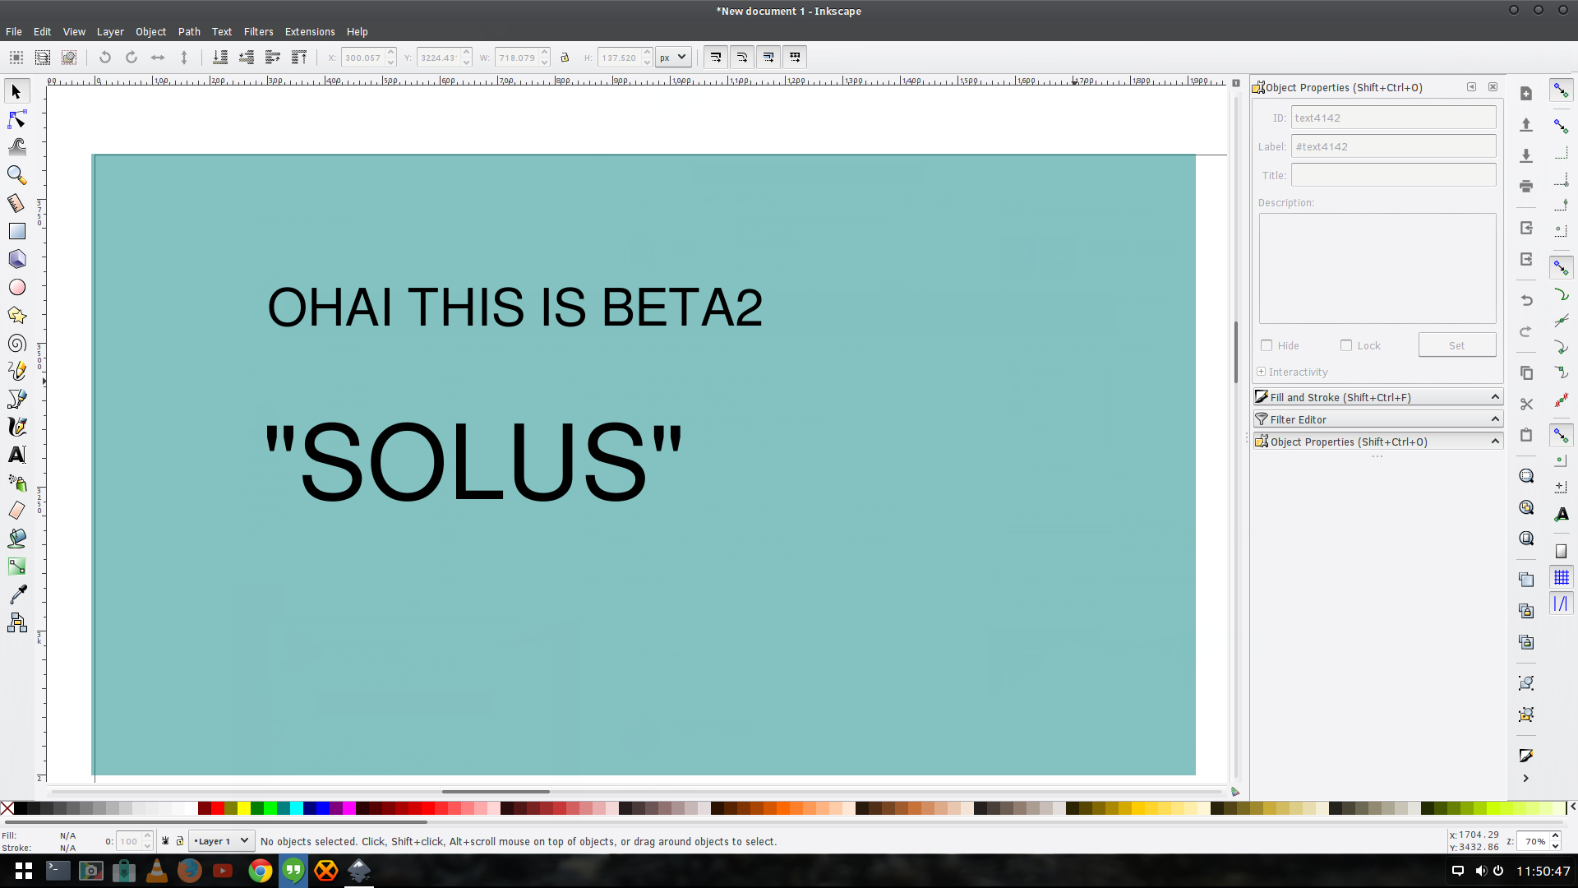This screenshot has width=1578, height=888.
Task: Open the File menu
Action: (14, 31)
